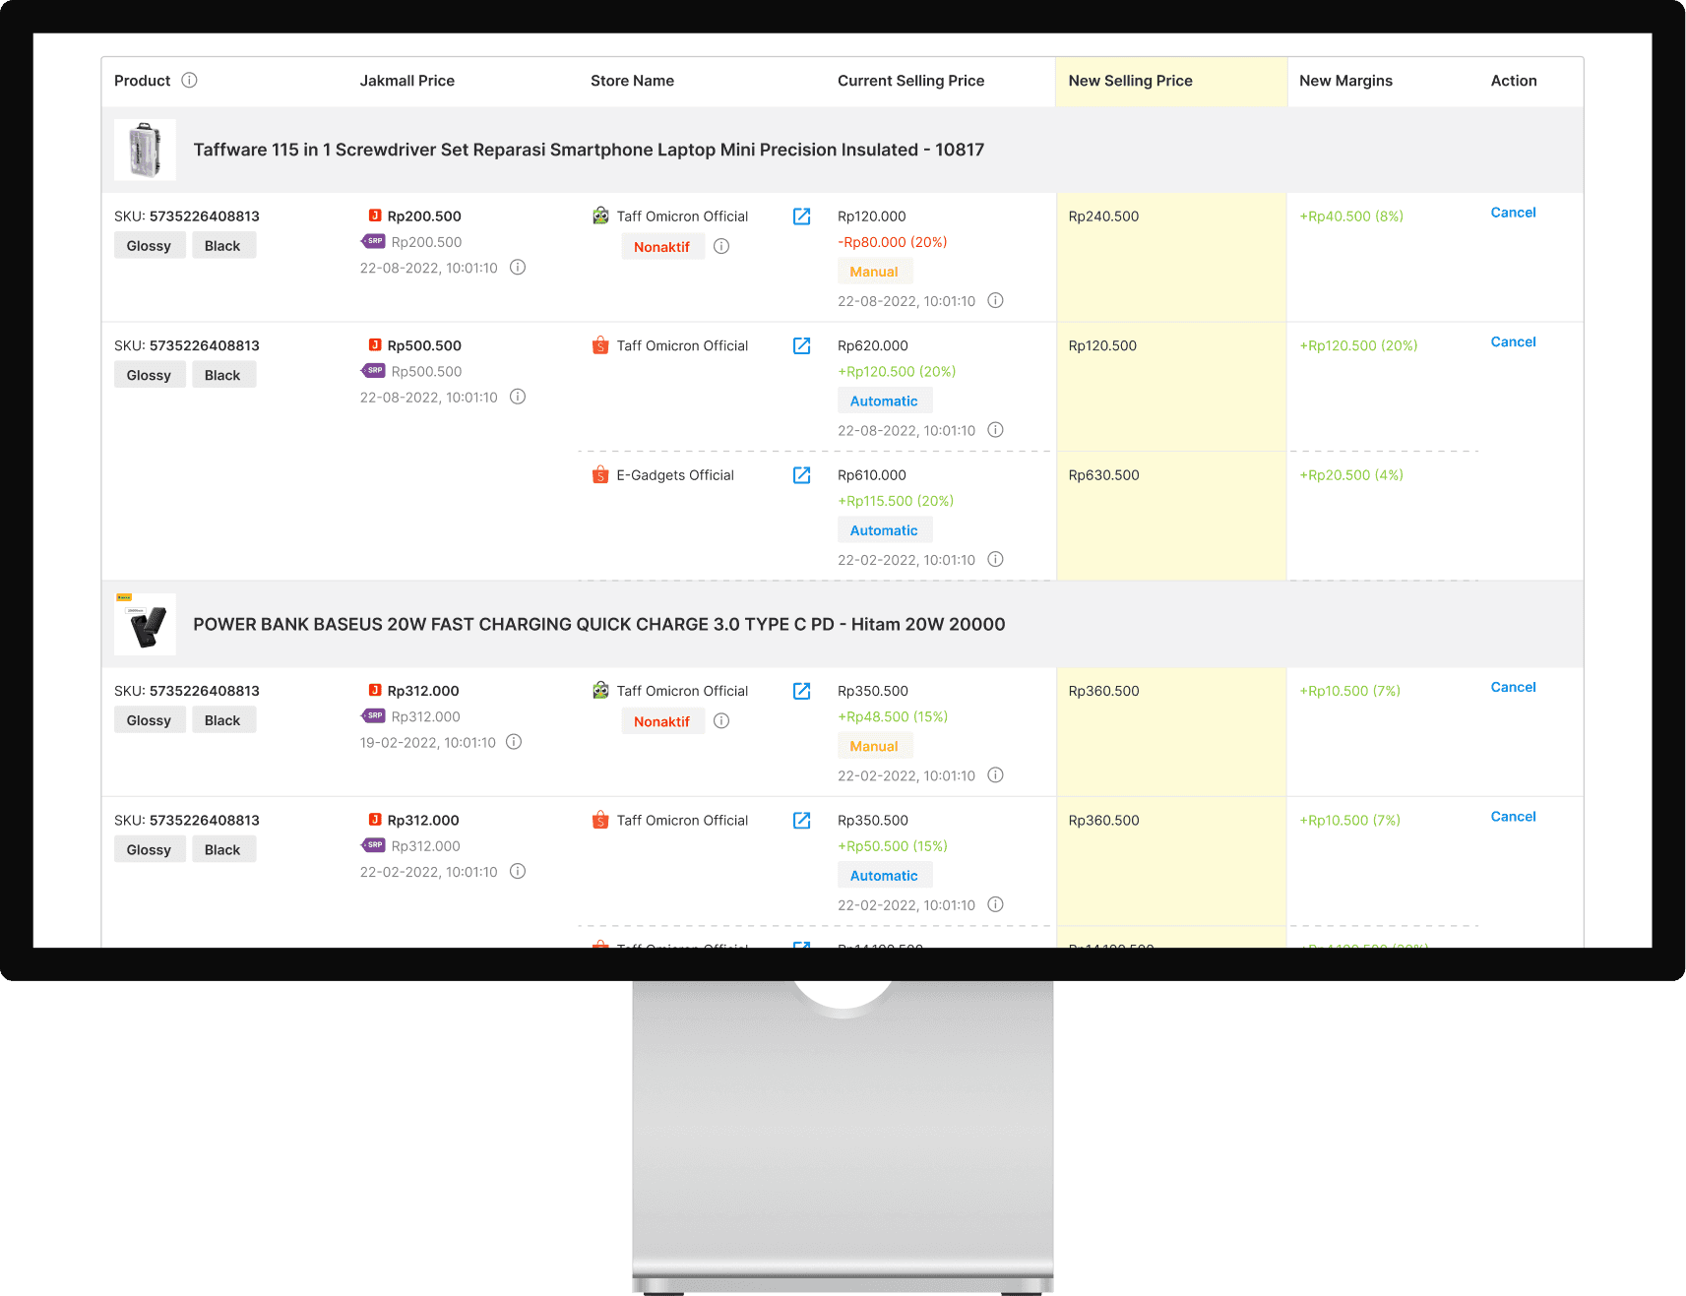This screenshot has width=1686, height=1296.
Task: Open the external link for Taff Omicron Official in the Rp120.000 row
Action: 802,216
